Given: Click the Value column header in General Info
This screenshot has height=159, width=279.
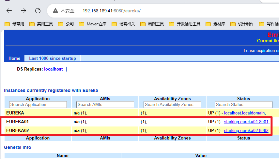Looking at the screenshot, I should pyautogui.click(x=201, y=156).
